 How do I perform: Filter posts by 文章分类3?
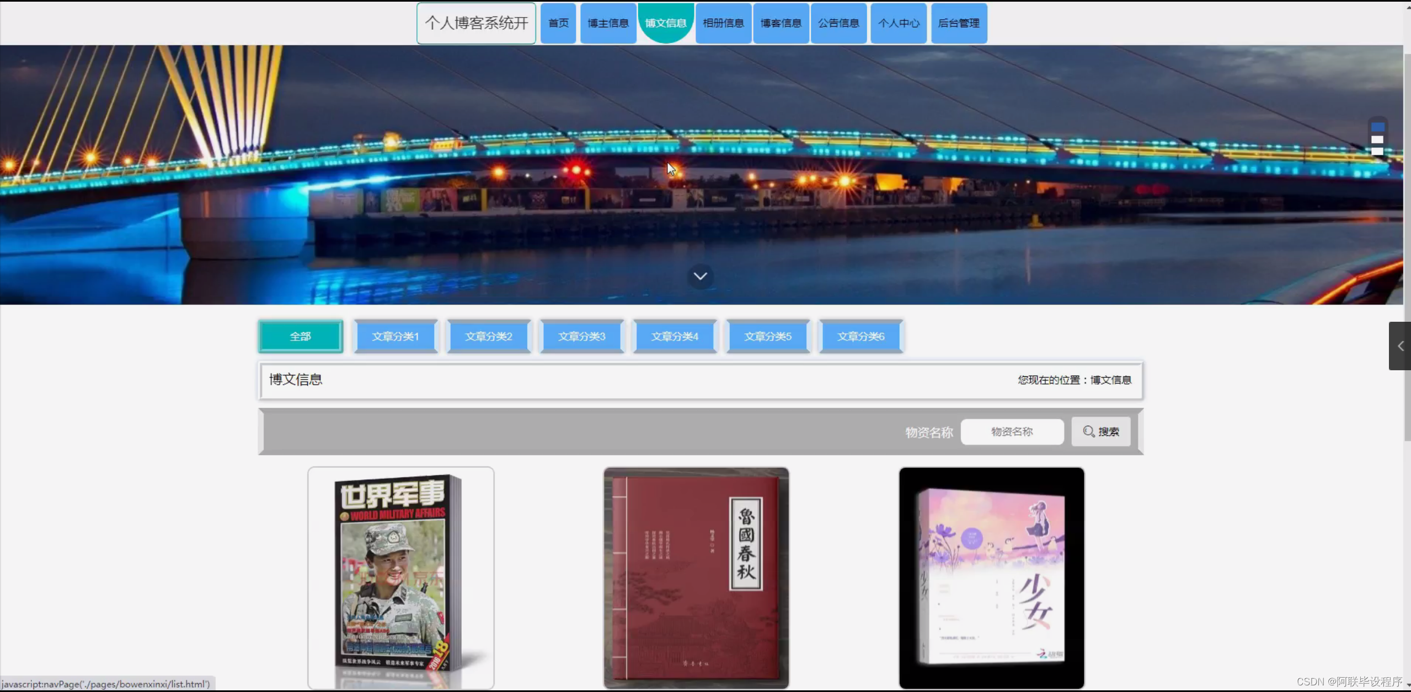point(581,336)
